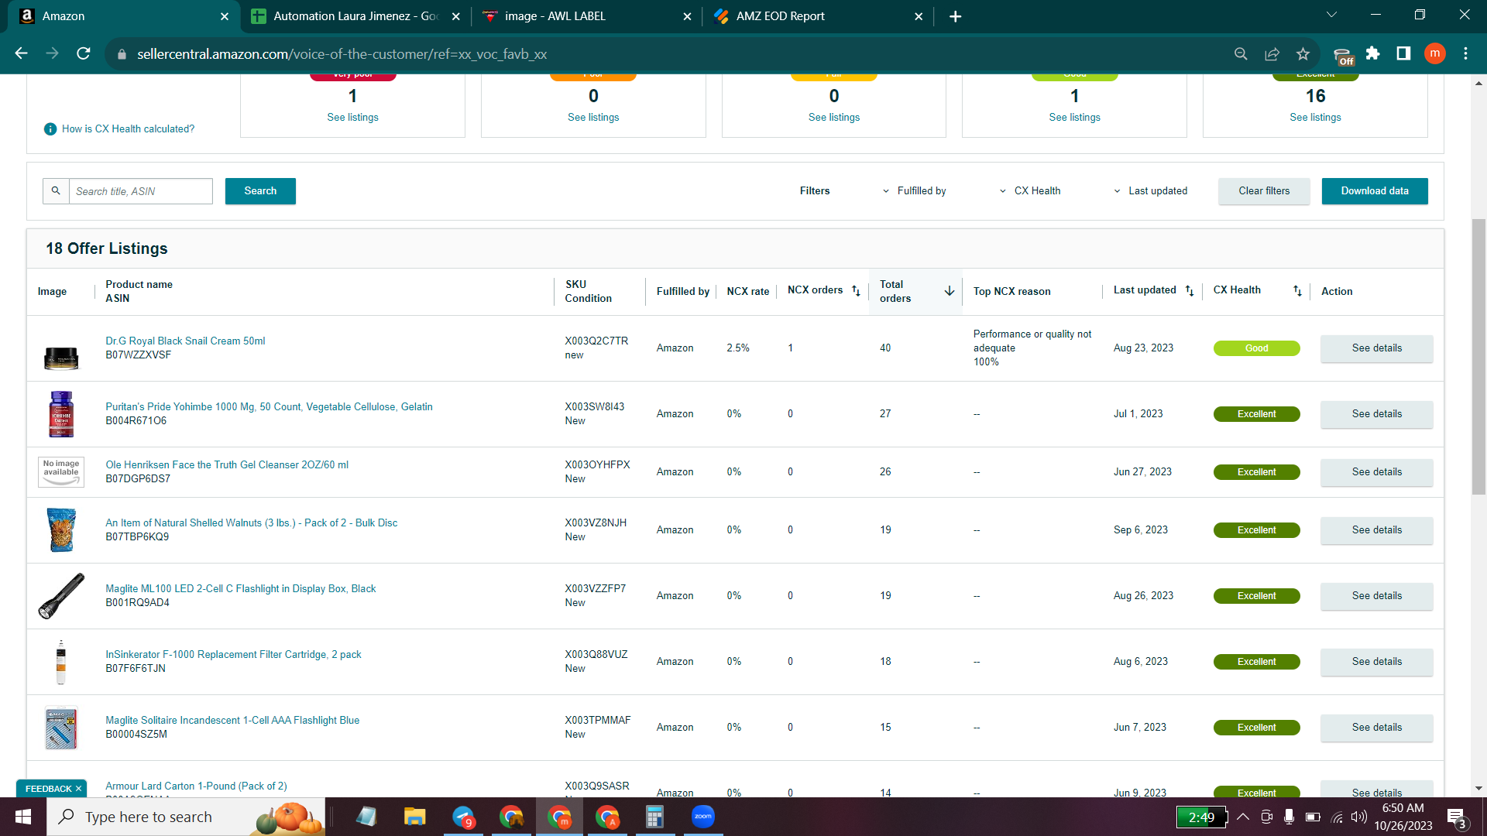Open the Ole Henriksen Gel Cleanser product link
Image resolution: width=1487 pixels, height=836 pixels.
pyautogui.click(x=227, y=465)
